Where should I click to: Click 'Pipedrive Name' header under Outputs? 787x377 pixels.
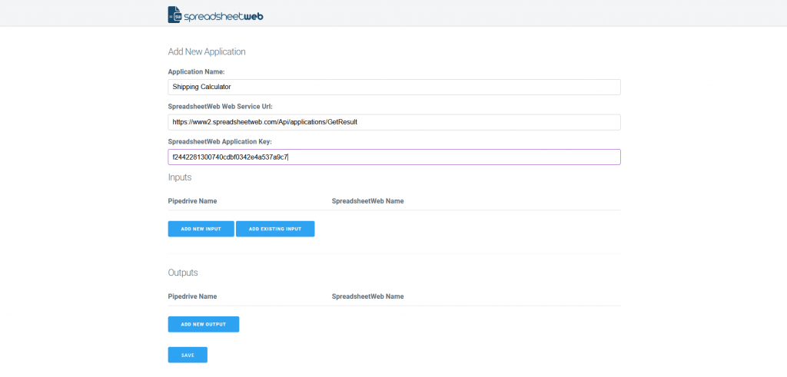[192, 296]
